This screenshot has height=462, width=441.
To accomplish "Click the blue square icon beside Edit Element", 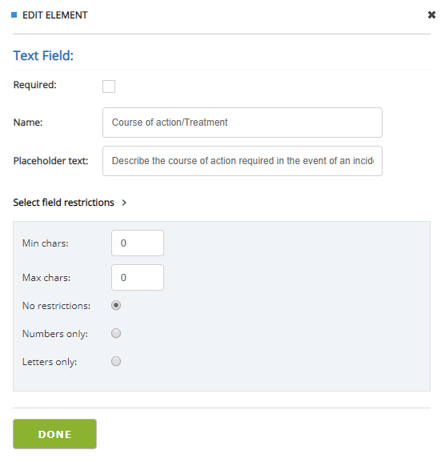I will (14, 14).
